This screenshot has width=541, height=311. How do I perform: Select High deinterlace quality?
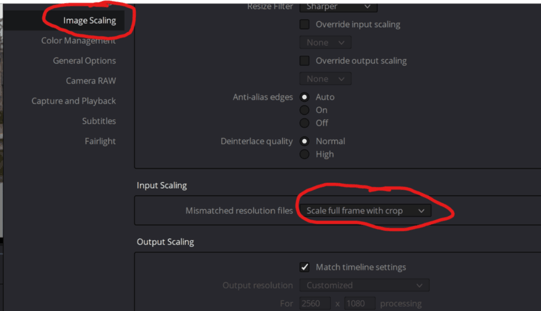(x=304, y=154)
